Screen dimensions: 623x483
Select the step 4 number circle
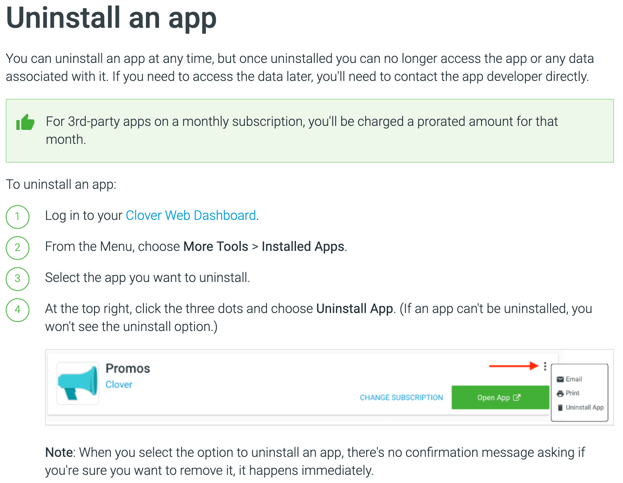18,310
